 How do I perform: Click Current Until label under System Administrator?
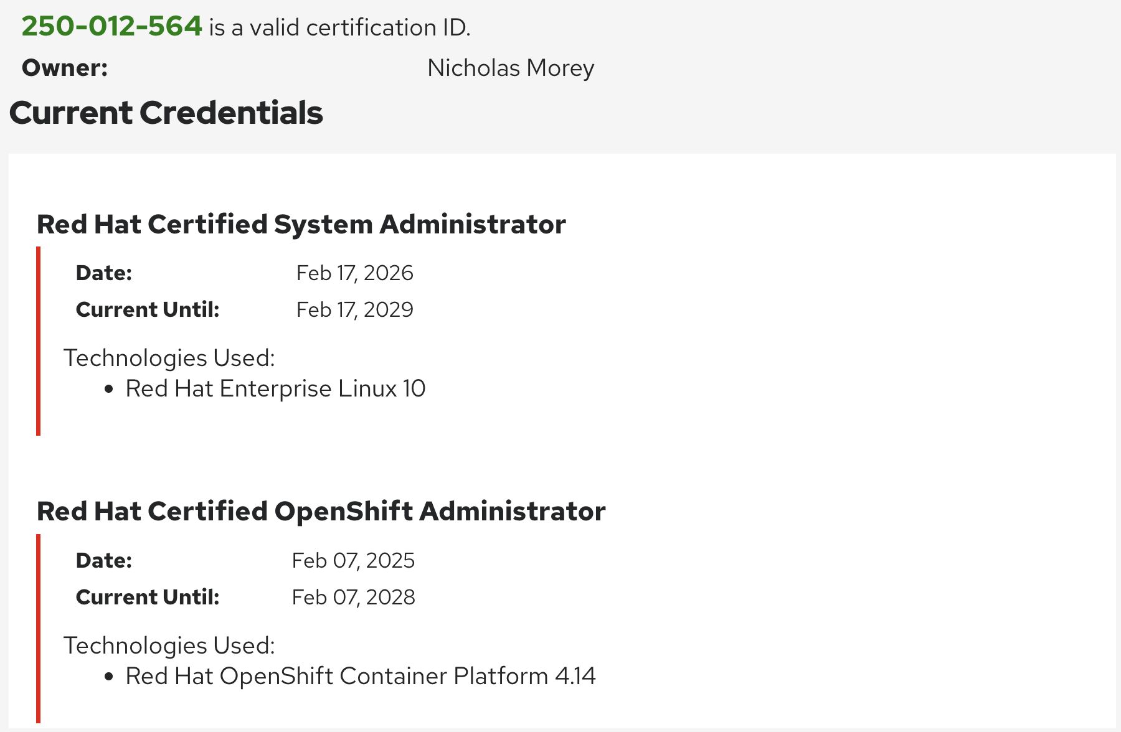coord(148,309)
